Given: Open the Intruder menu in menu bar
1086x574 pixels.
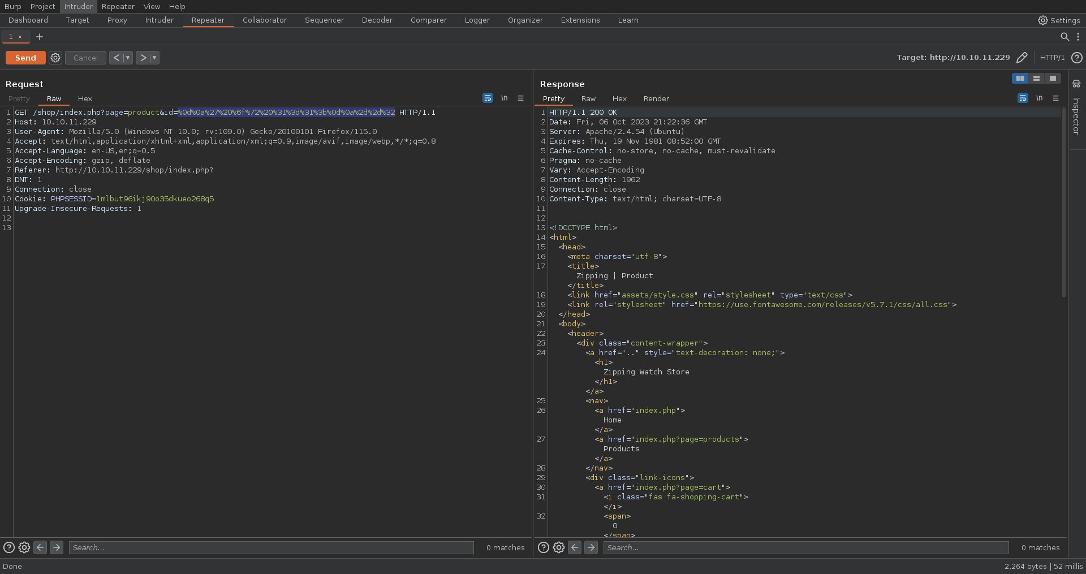Looking at the screenshot, I should click(78, 6).
